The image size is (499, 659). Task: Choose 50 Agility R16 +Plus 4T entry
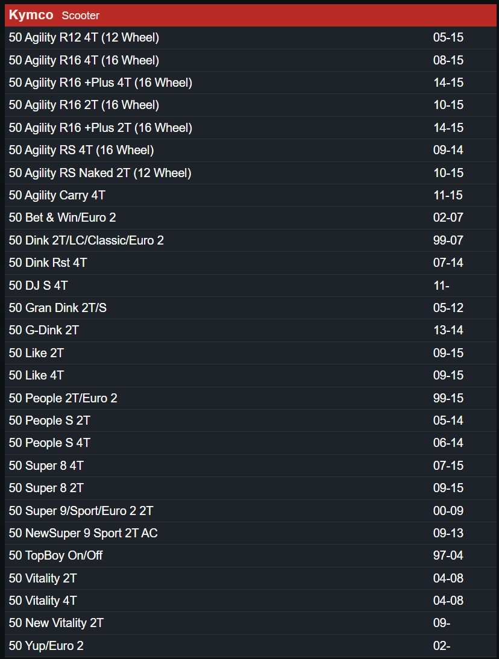click(x=251, y=83)
